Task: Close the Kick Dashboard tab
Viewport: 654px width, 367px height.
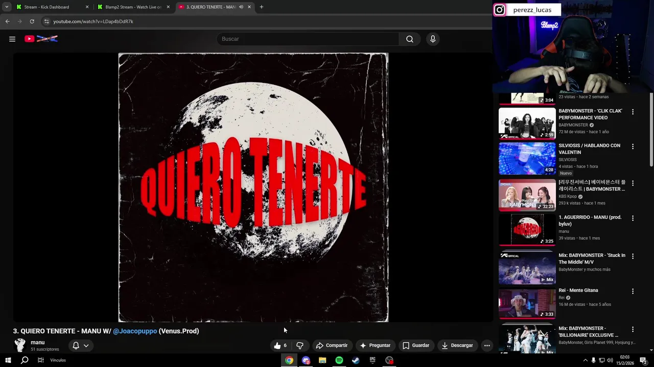Action: coord(87,7)
